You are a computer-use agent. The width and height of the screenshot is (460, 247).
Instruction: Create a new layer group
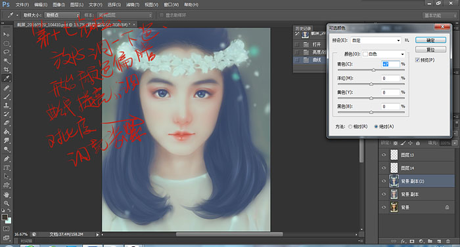(x=430, y=241)
